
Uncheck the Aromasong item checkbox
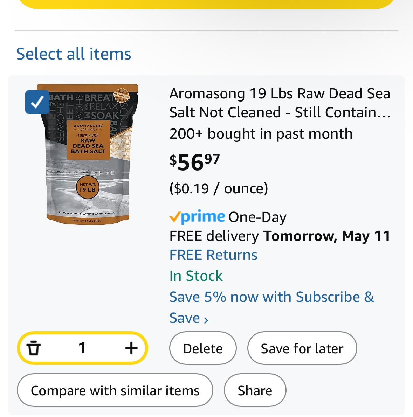coord(37,102)
